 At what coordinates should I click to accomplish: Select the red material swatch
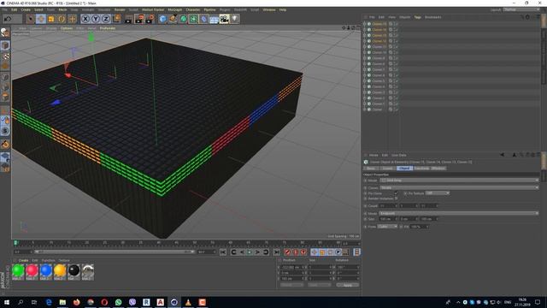[32, 271]
